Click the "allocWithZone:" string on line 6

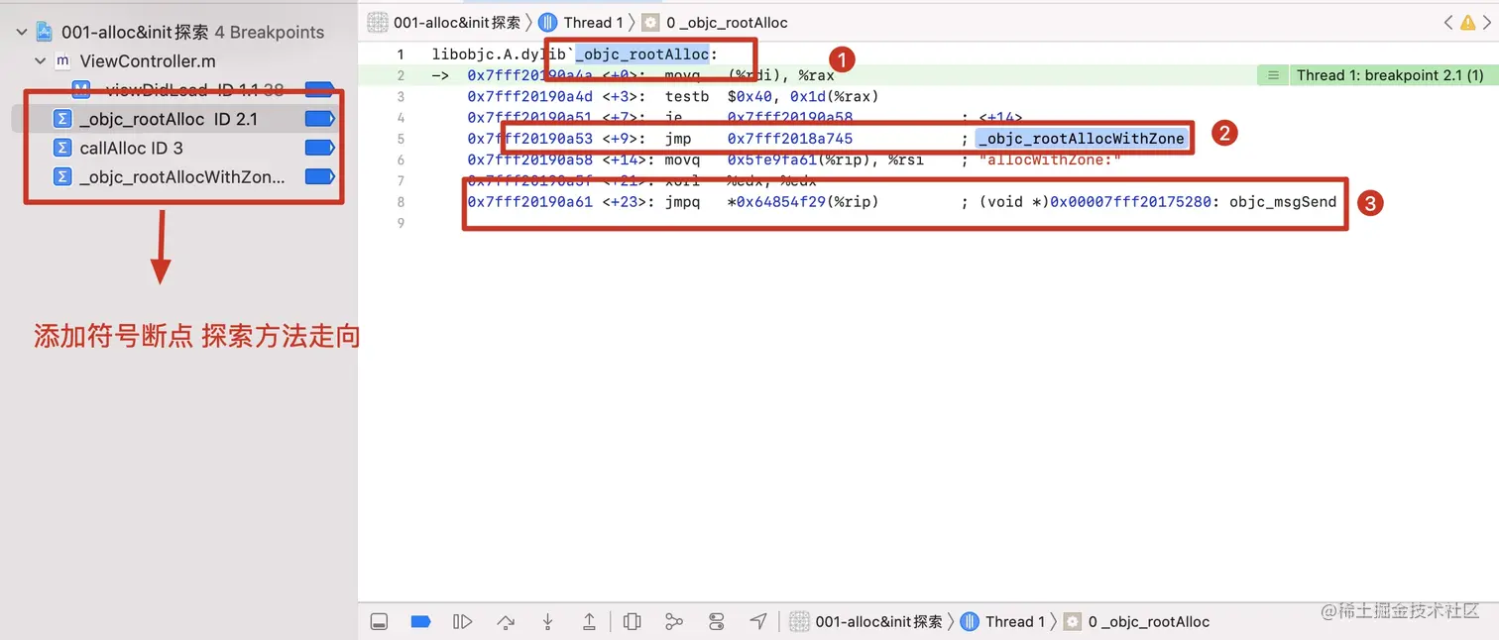point(1050,160)
